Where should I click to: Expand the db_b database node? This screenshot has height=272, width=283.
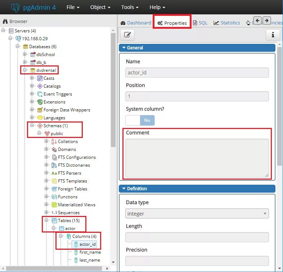coord(25,62)
